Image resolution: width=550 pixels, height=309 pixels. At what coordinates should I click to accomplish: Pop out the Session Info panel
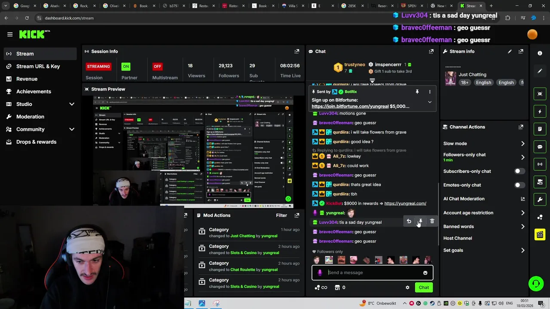click(x=296, y=51)
